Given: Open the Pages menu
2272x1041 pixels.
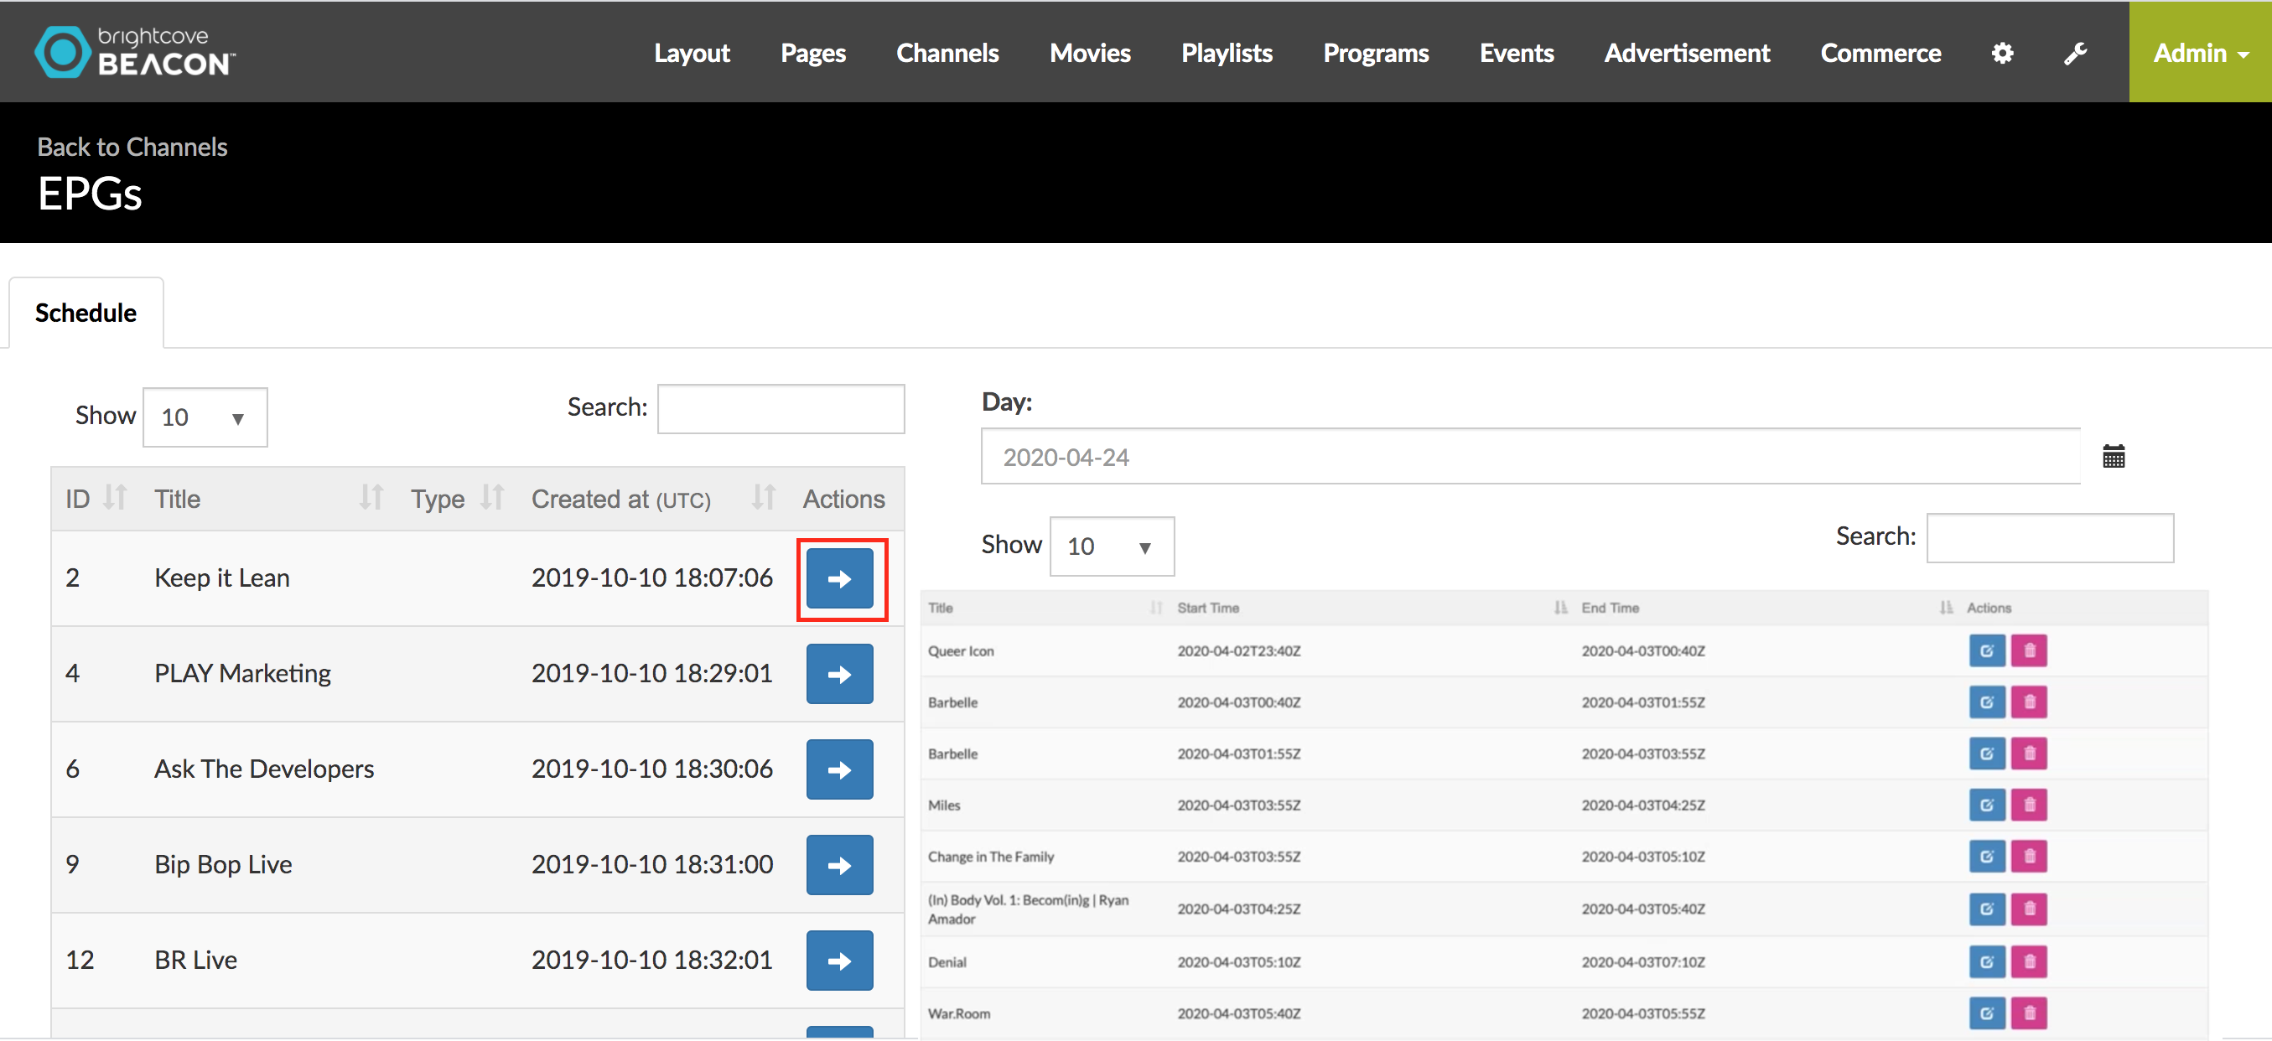Looking at the screenshot, I should 812,53.
